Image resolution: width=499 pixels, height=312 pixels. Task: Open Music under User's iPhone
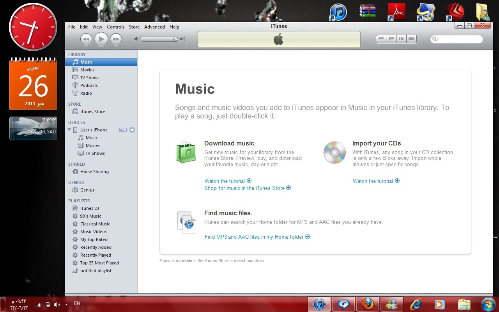(x=101, y=138)
